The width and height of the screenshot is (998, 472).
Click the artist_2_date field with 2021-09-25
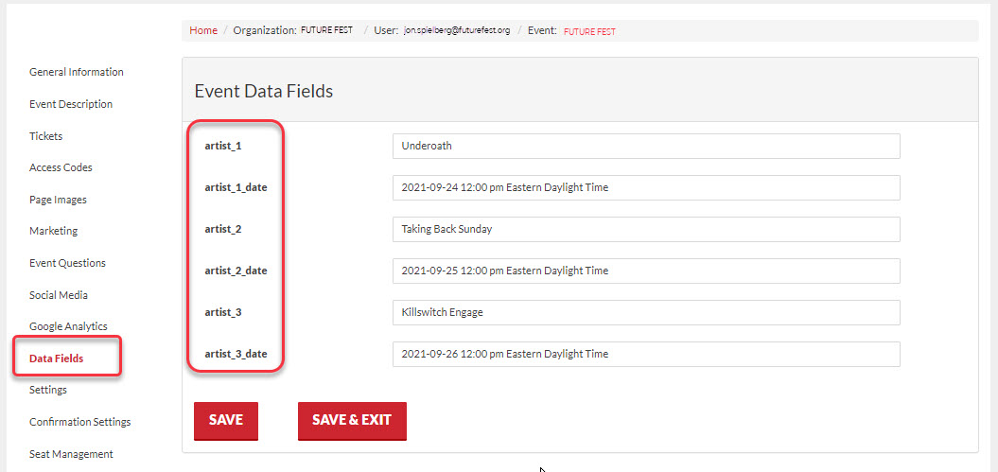(646, 271)
